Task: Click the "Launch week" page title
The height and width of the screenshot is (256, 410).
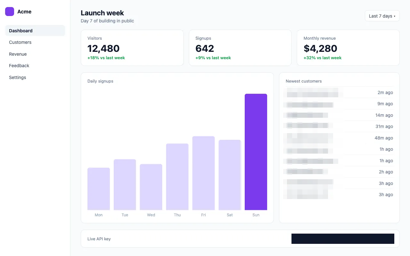Action: pos(102,13)
